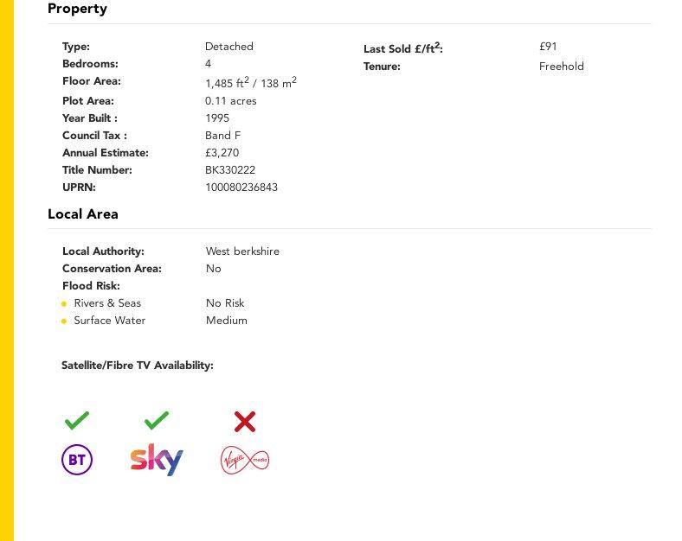682x541 pixels.
Task: Select the Property section heading
Action: 77,9
